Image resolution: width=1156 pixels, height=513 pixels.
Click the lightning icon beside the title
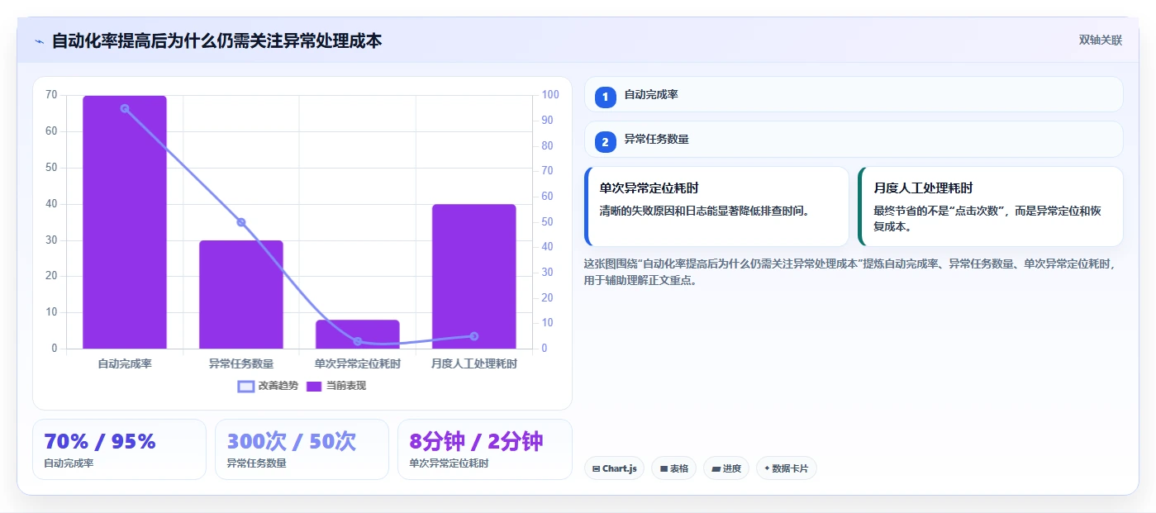39,41
